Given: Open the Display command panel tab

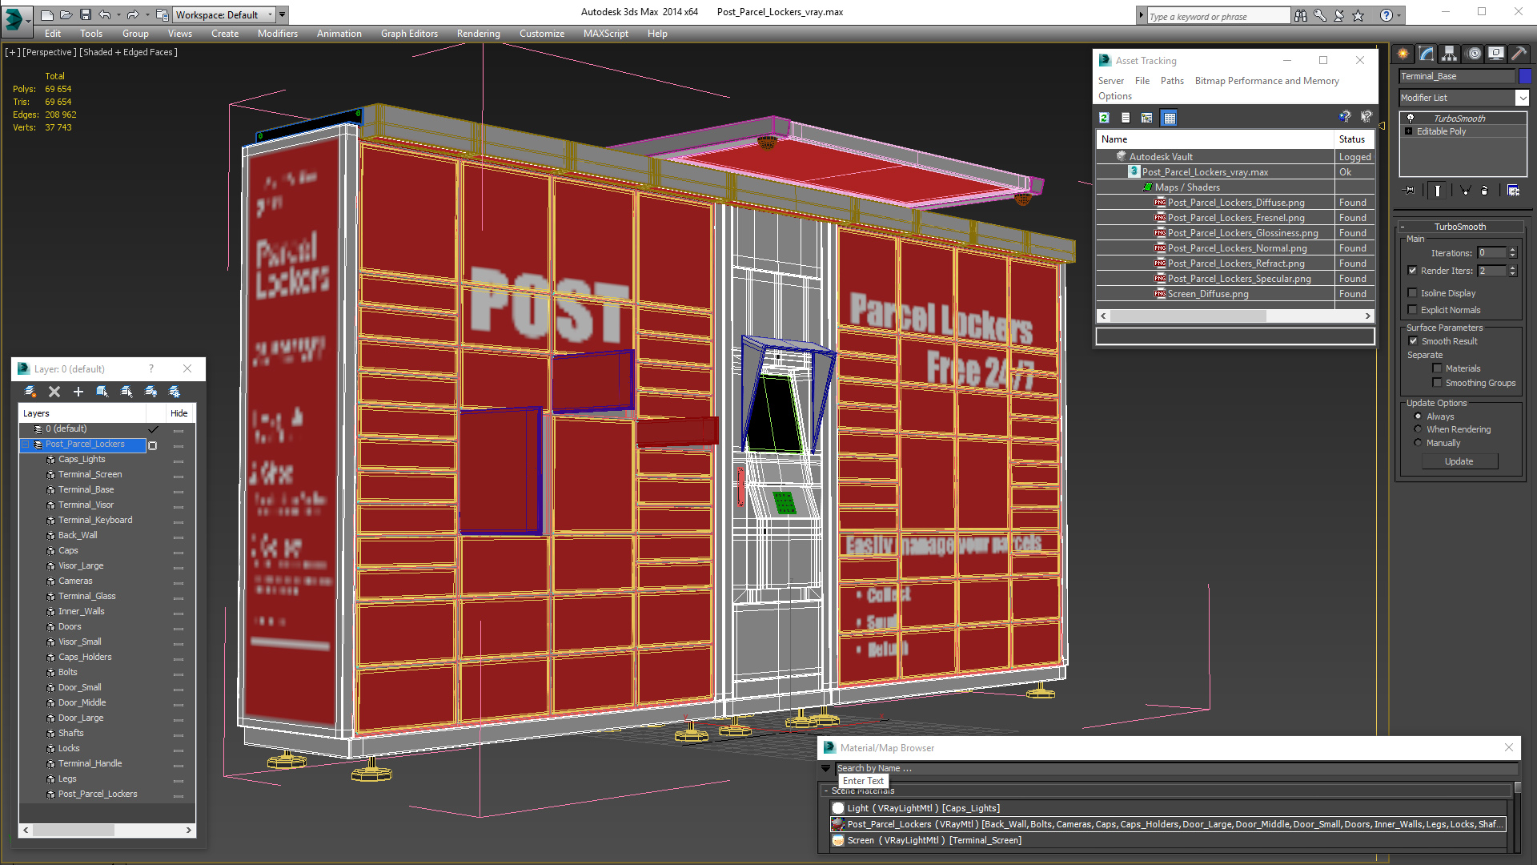Looking at the screenshot, I should (1496, 54).
